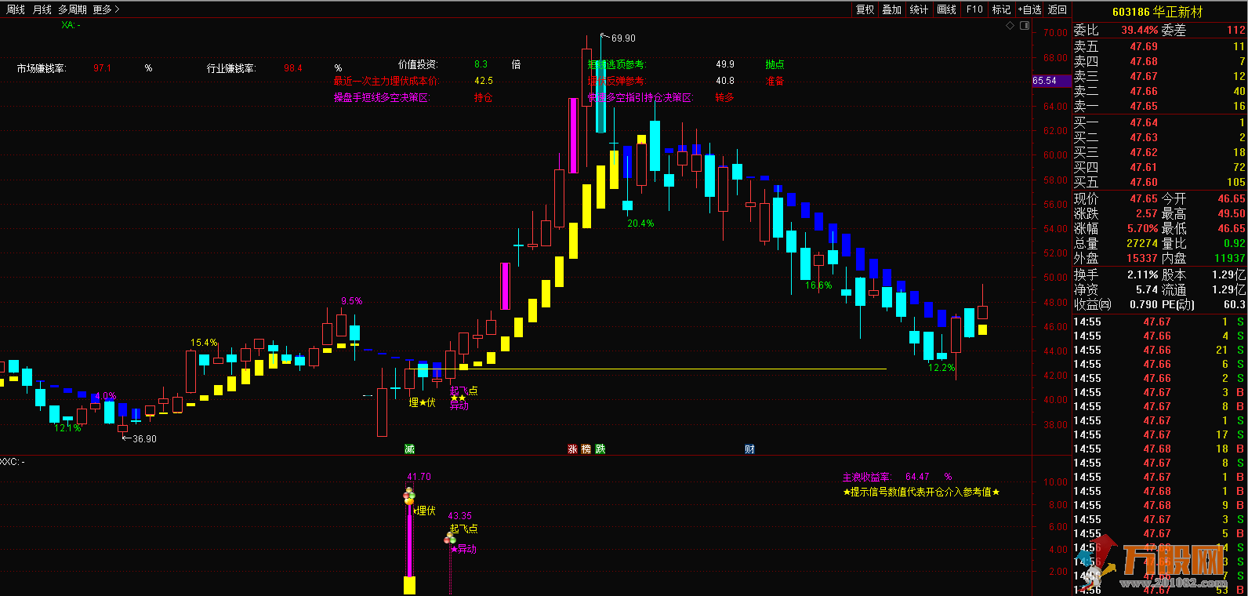Open the 叠加 overlay menu
Screen dimensions: 1248x596
892,9
